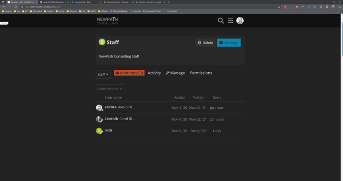The width and height of the screenshot is (343, 181).
Task: Open the Dev bookmarks folder
Action: click(16, 11)
